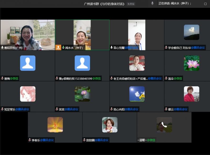The height and width of the screenshot is (155, 210).
Task: Click the 免费版 badge in the title bar
Action: click(131, 4)
